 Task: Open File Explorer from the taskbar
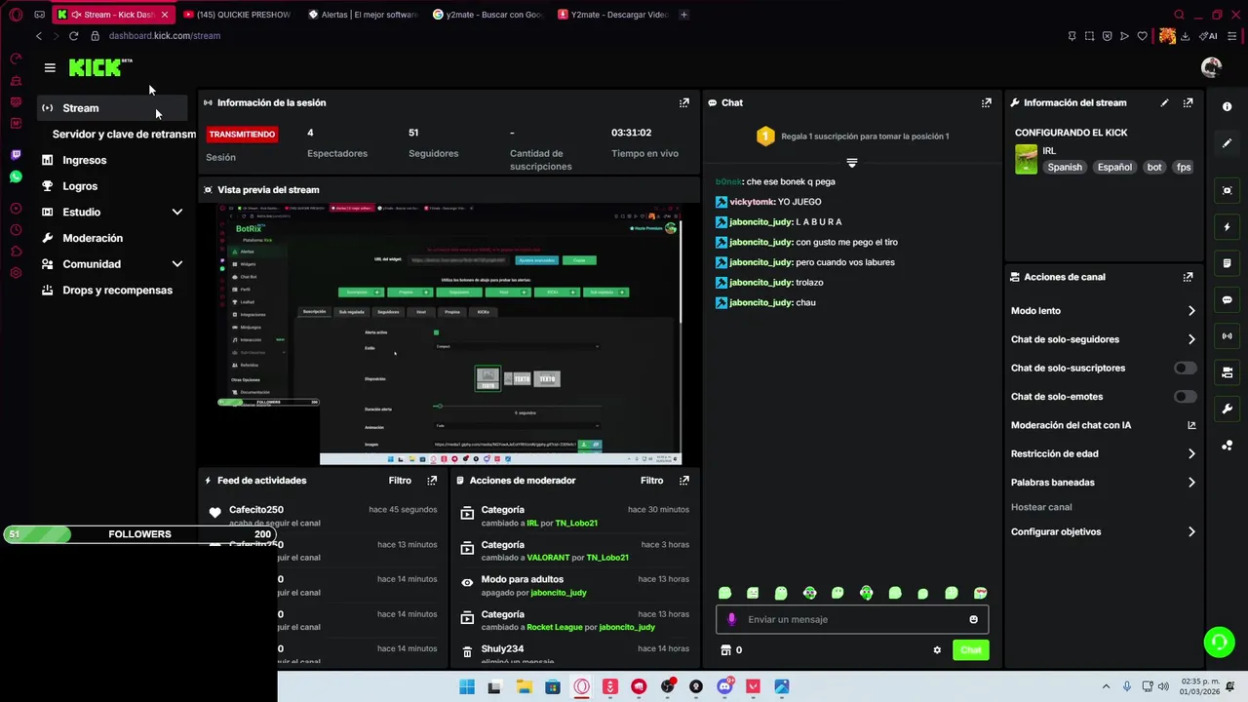coord(524,686)
